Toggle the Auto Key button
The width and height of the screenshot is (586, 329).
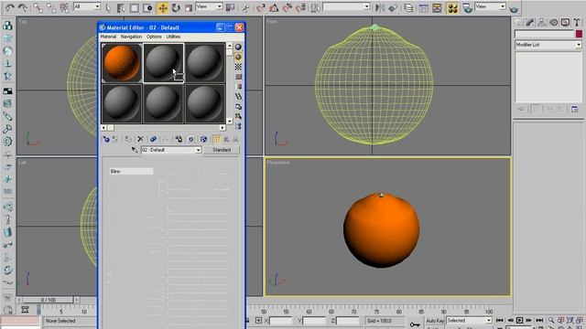435,321
